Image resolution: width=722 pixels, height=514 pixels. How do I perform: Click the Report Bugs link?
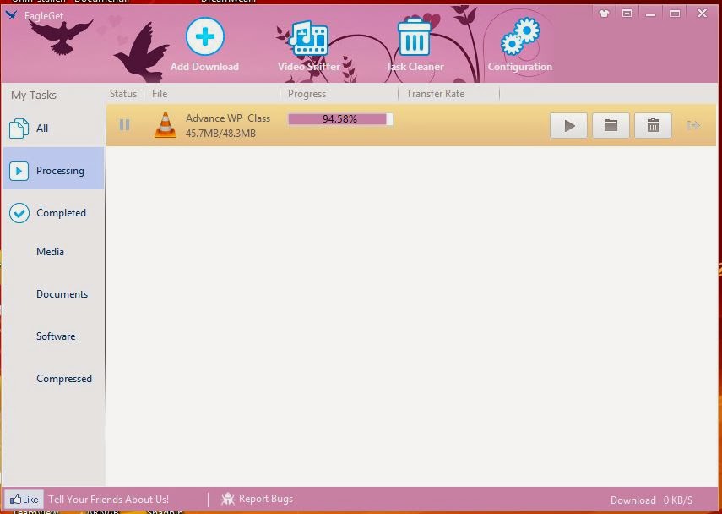(266, 499)
